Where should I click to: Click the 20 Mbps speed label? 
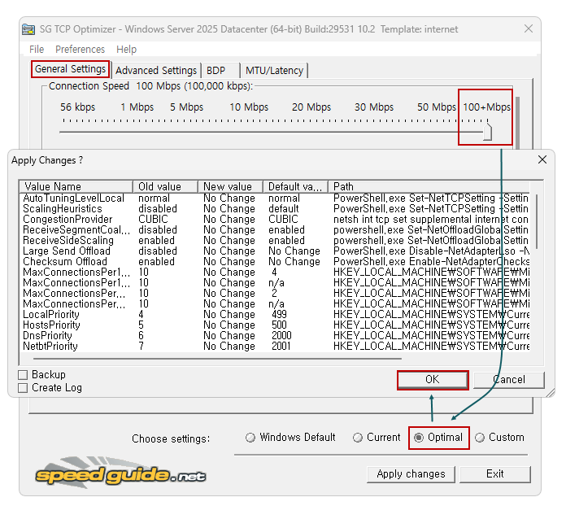(x=311, y=107)
